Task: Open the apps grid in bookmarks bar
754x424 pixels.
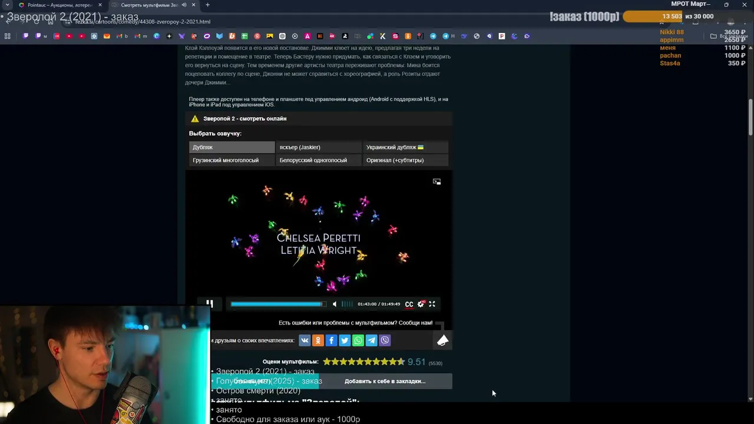Action: click(8, 36)
